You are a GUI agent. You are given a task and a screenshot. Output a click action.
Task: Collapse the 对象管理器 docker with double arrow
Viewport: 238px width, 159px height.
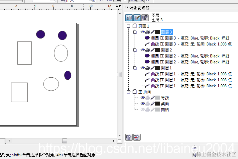click(127, 7)
